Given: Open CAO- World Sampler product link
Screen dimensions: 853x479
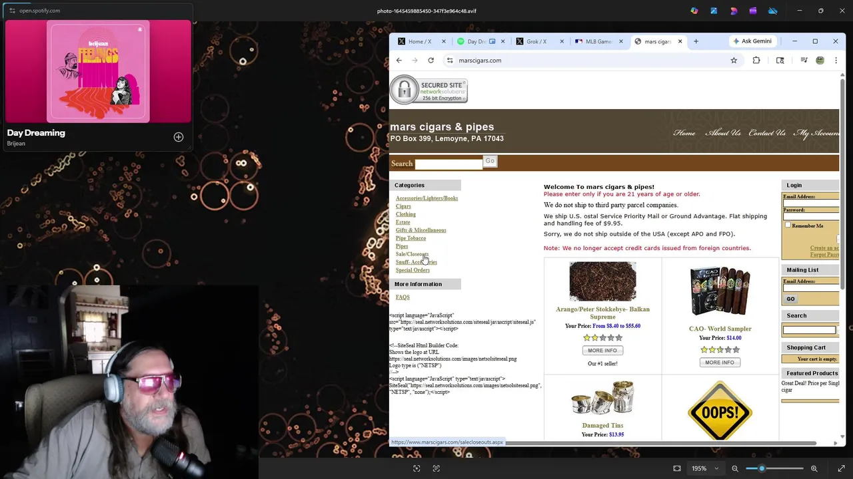Looking at the screenshot, I should coord(720,329).
